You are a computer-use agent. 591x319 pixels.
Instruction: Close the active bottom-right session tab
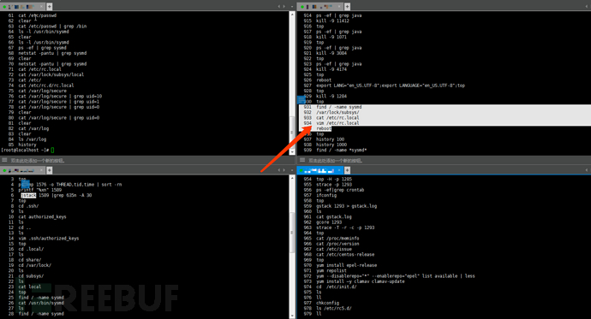[x=339, y=170]
